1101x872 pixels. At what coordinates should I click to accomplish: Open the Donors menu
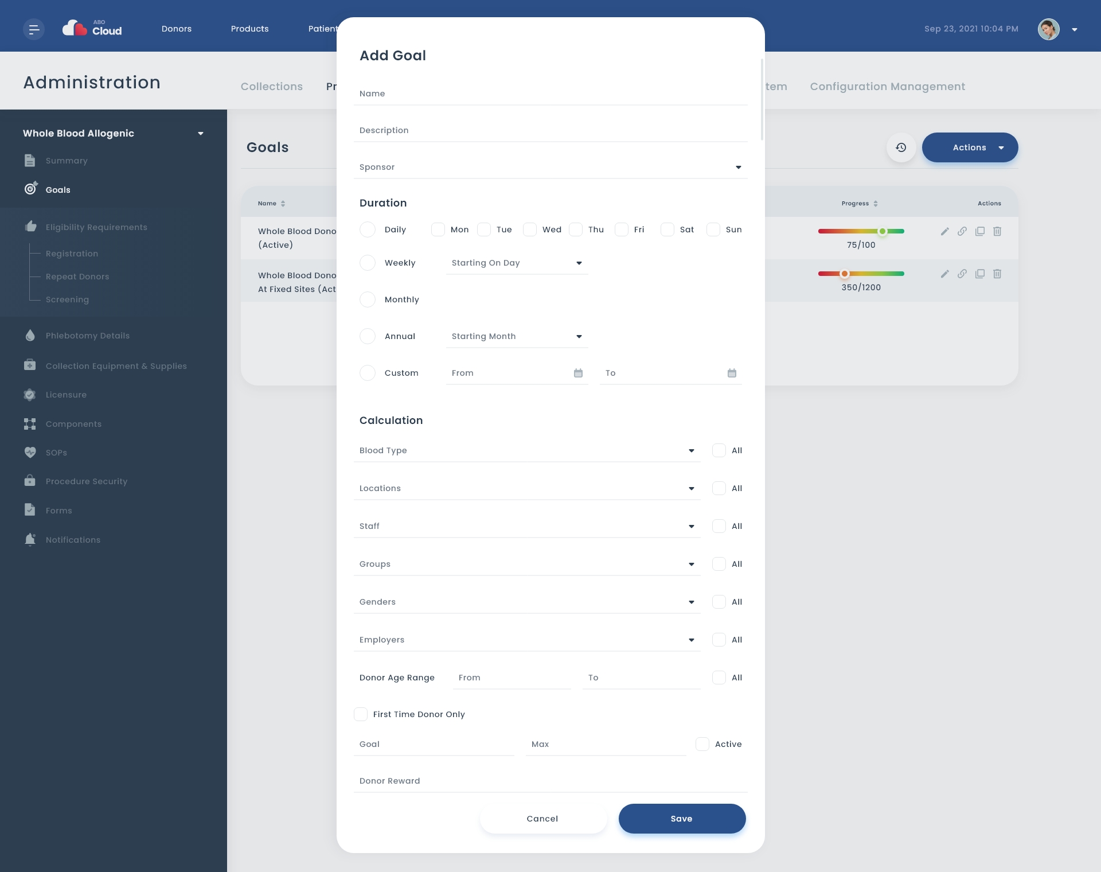[x=177, y=29]
